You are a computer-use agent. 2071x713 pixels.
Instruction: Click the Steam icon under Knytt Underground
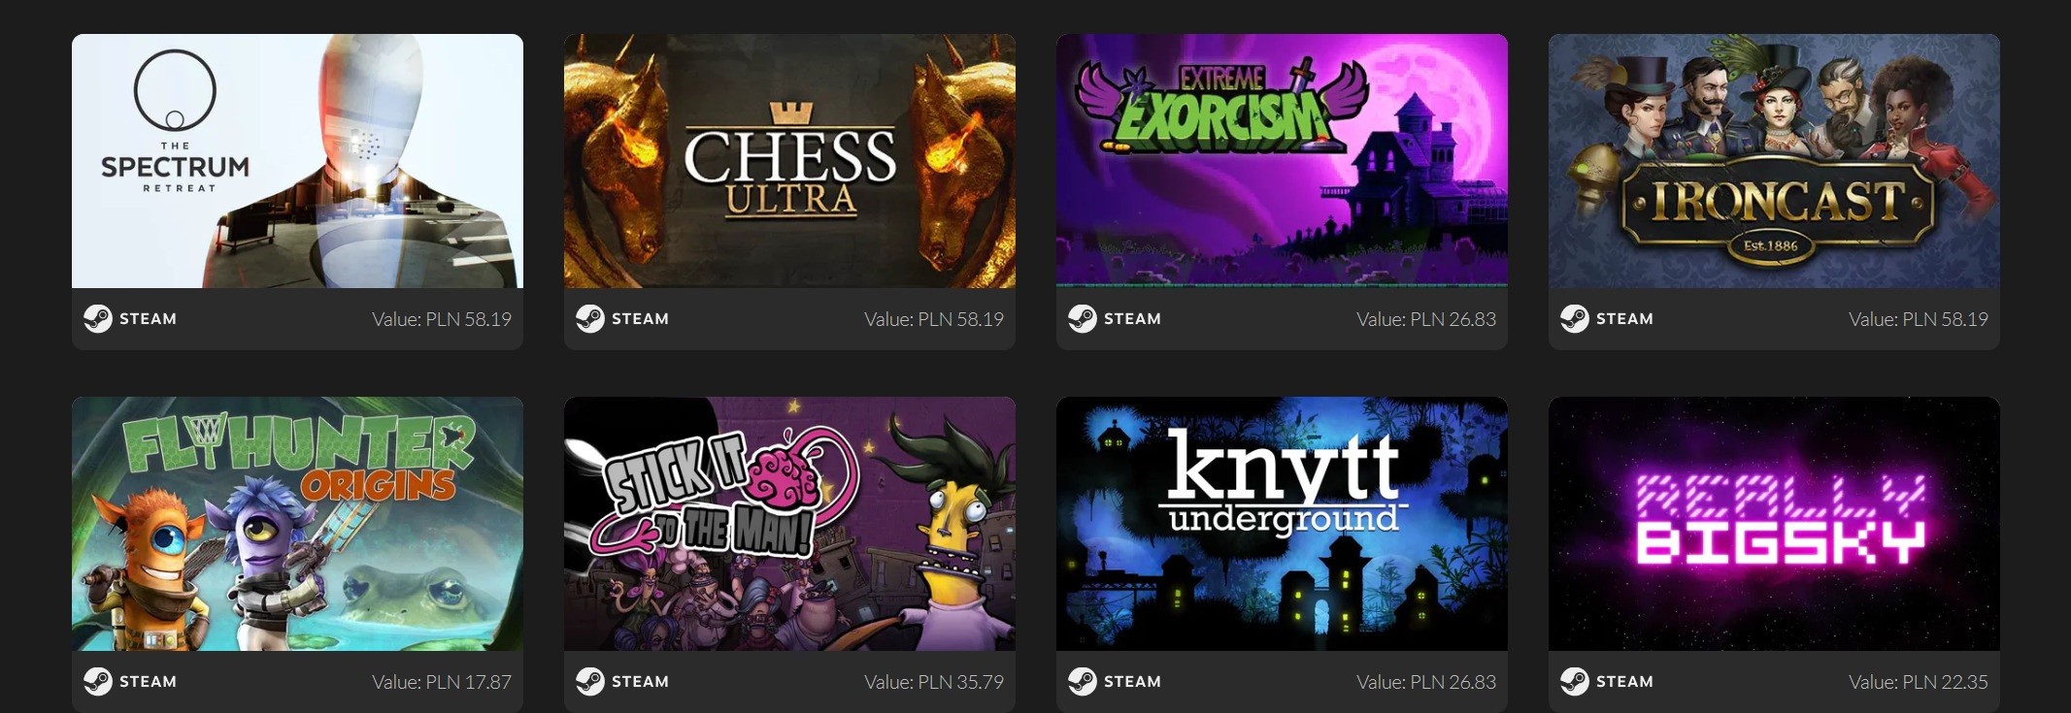[x=1083, y=682]
